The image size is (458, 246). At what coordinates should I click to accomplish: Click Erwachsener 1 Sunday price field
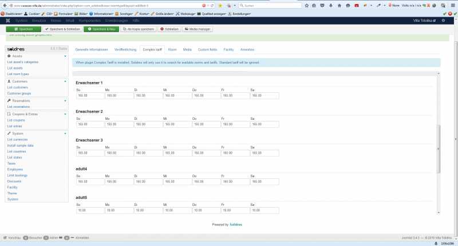click(x=89, y=96)
